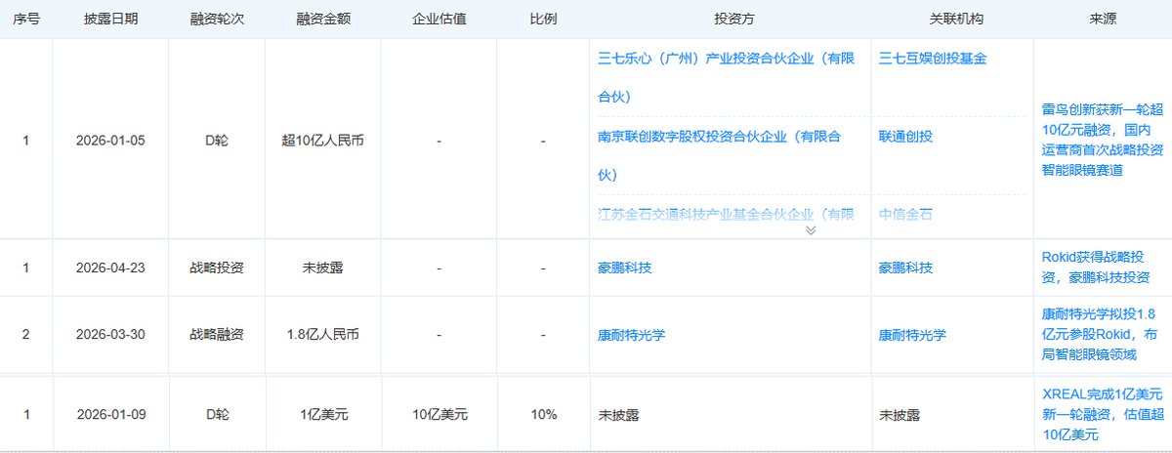Open the 联通创投 related institution link
This screenshot has height=453, width=1172.
pyautogui.click(x=905, y=137)
